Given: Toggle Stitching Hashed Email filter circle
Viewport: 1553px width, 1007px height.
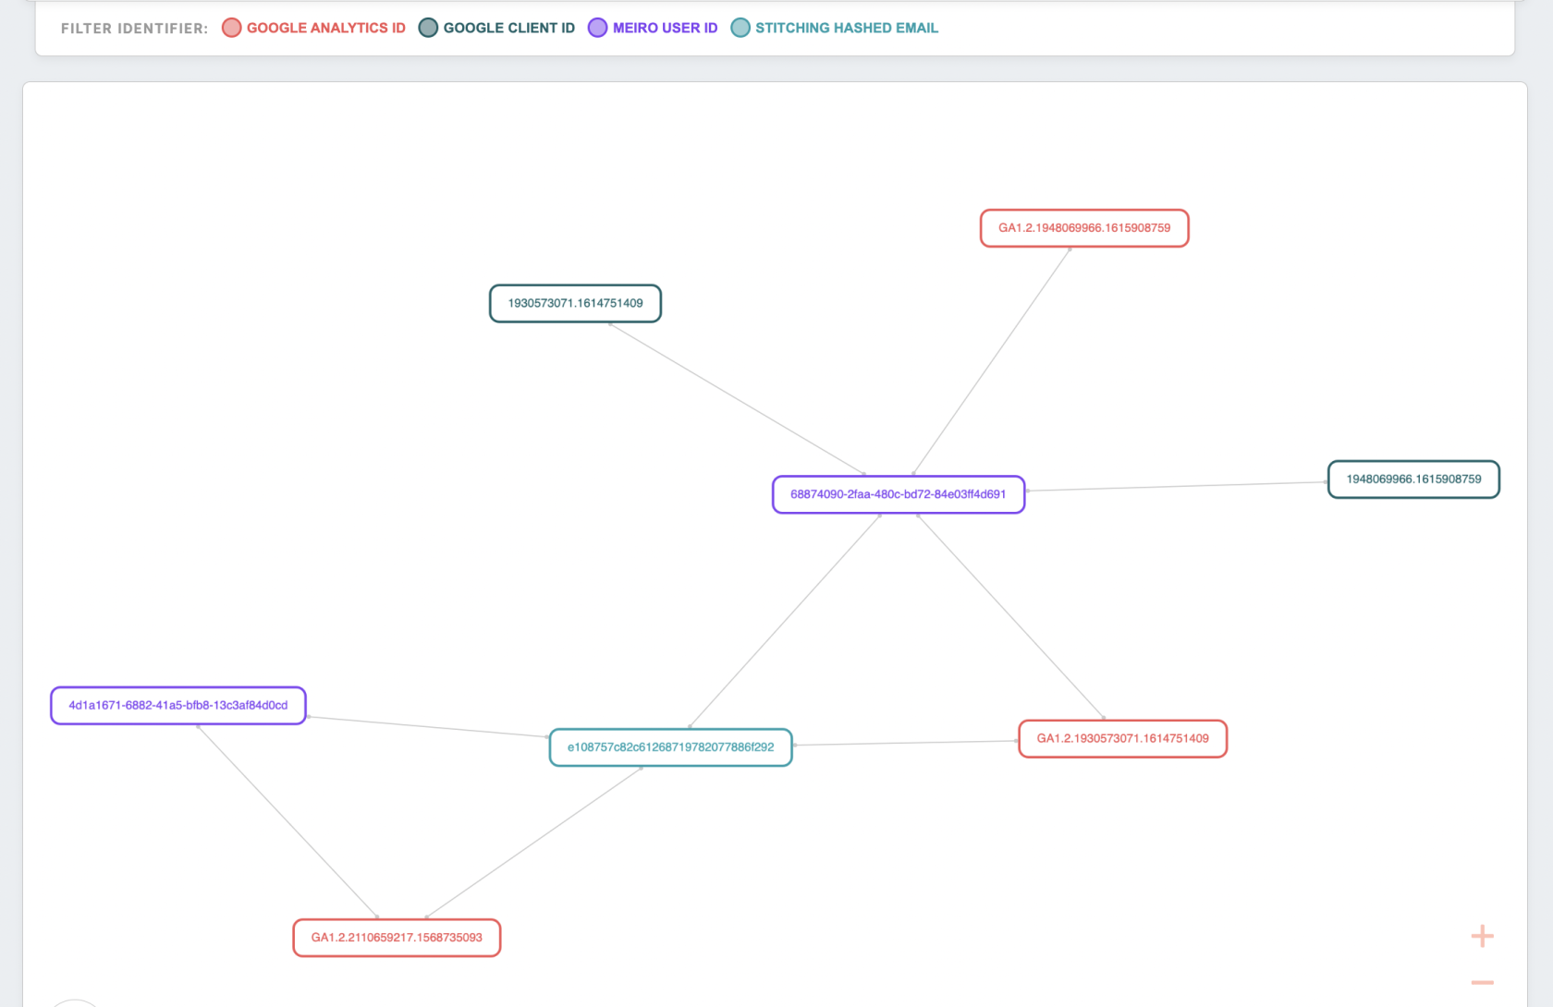Looking at the screenshot, I should click(740, 28).
